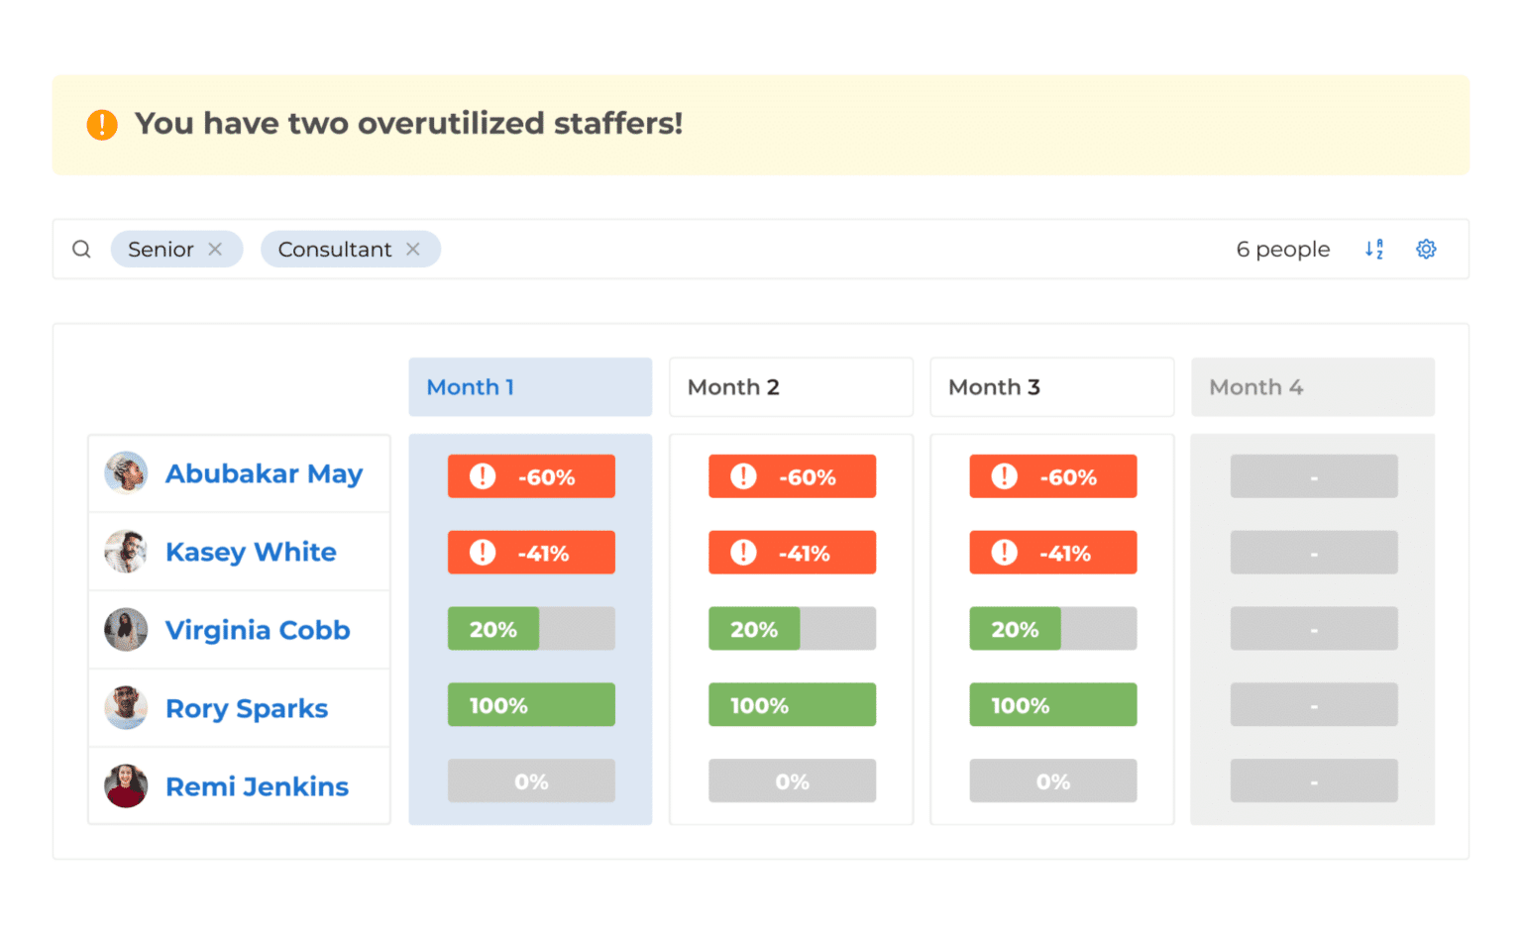
Task: Remove the Senior filter chip
Action: coord(215,250)
